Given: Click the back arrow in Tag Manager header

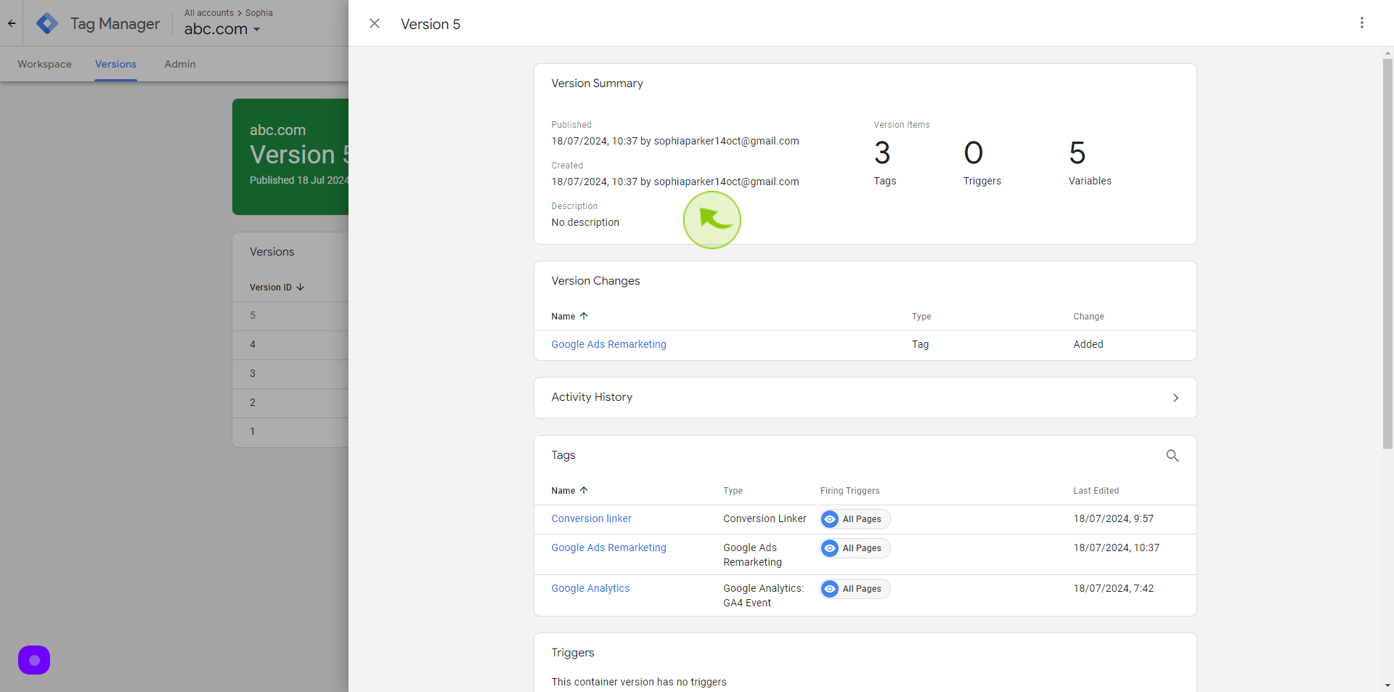Looking at the screenshot, I should [12, 23].
